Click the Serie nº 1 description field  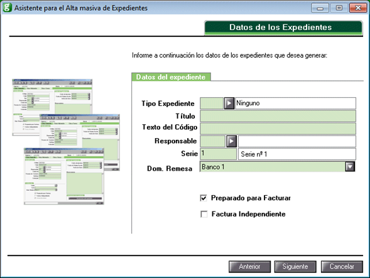click(297, 154)
